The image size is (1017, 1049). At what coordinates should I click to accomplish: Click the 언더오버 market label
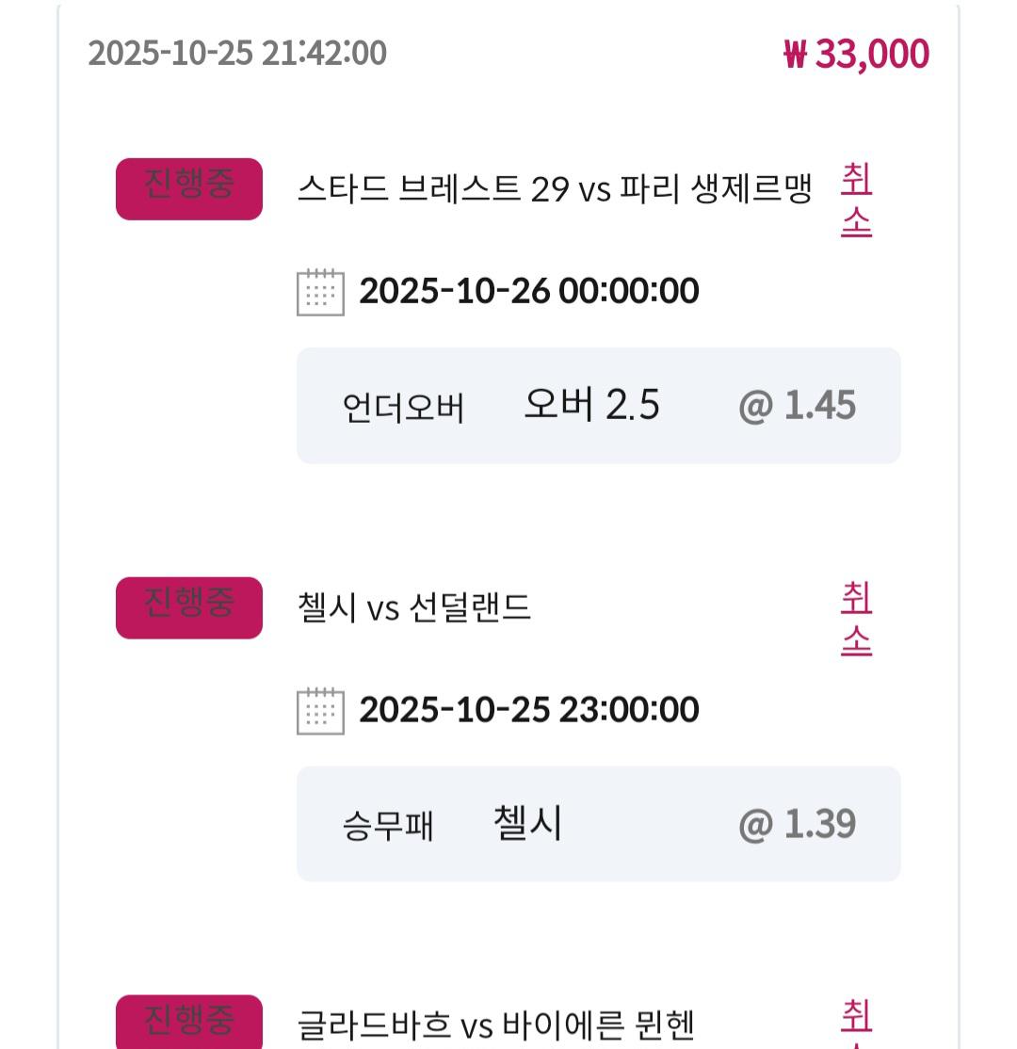403,408
